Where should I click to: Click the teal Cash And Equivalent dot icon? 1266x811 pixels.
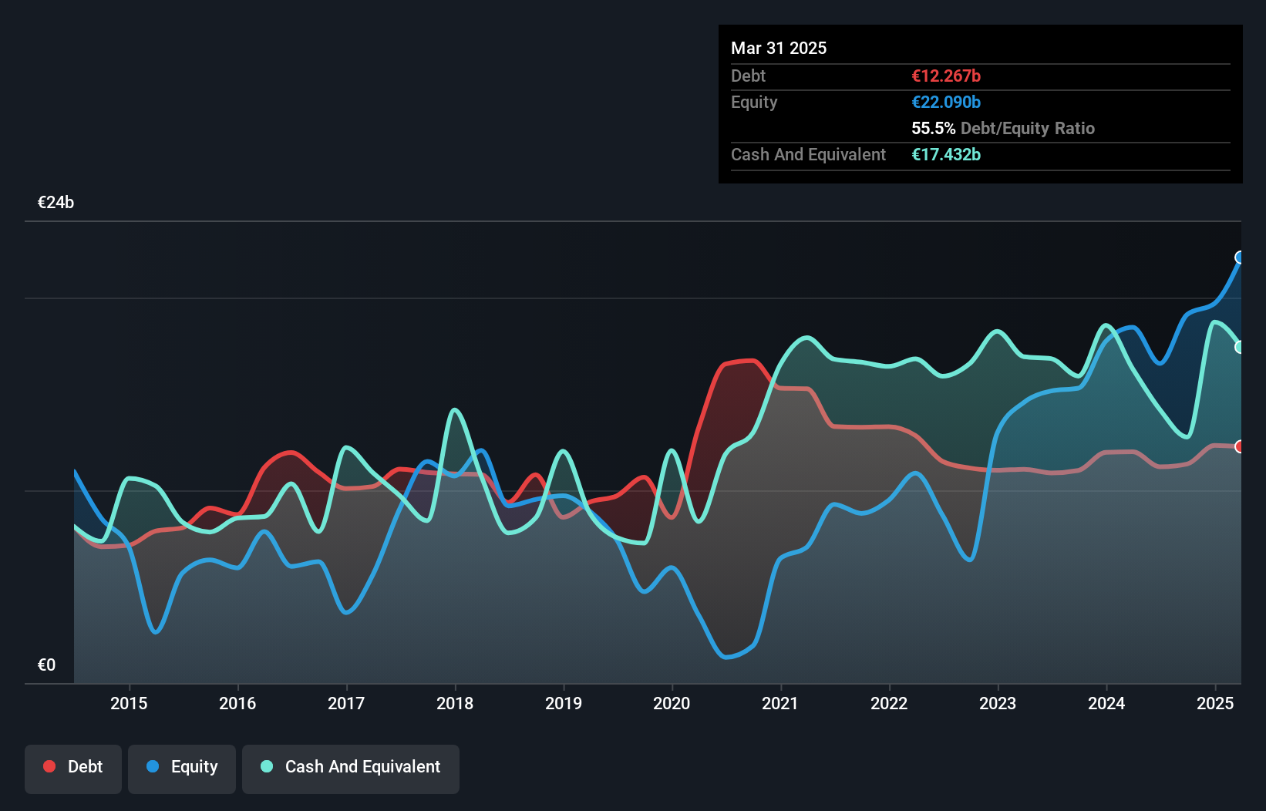tap(266, 767)
